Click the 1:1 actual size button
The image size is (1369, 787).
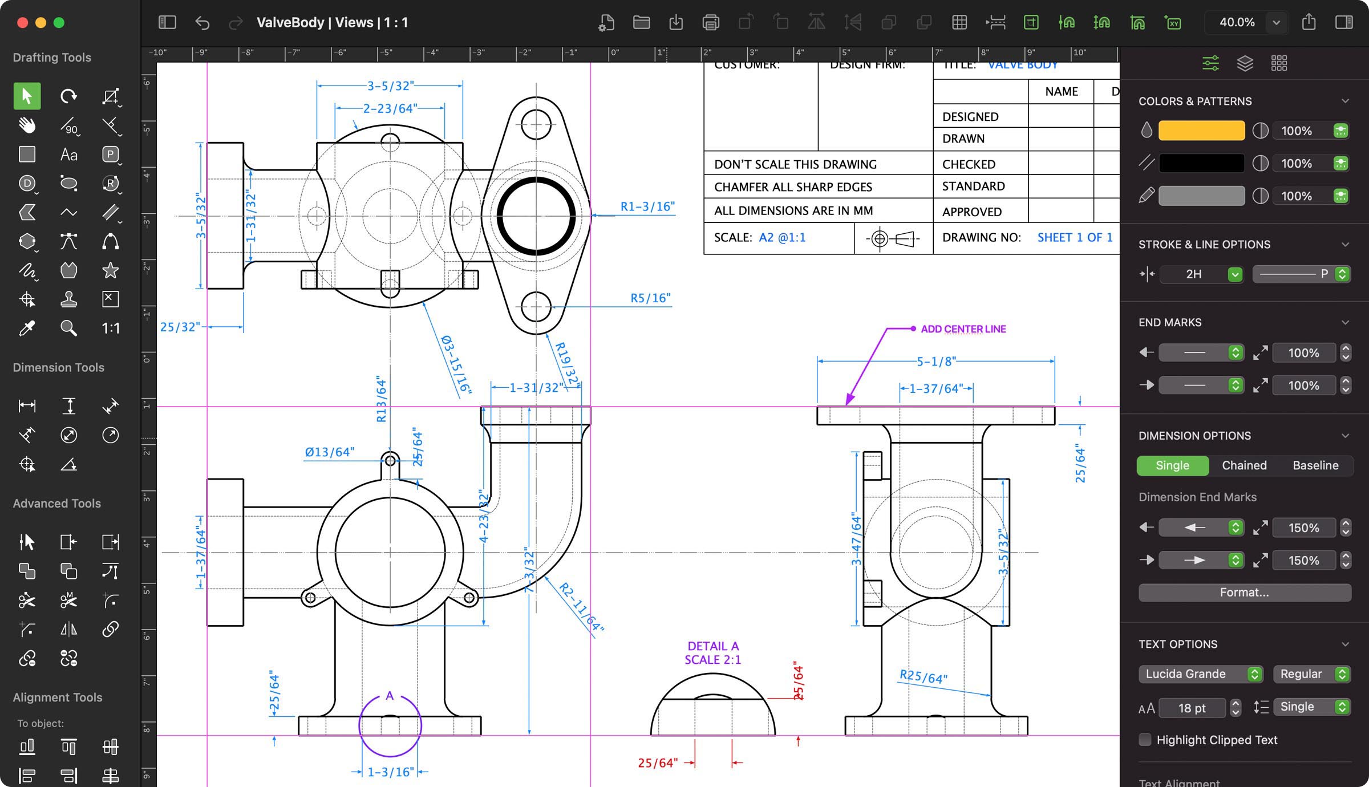tap(110, 328)
